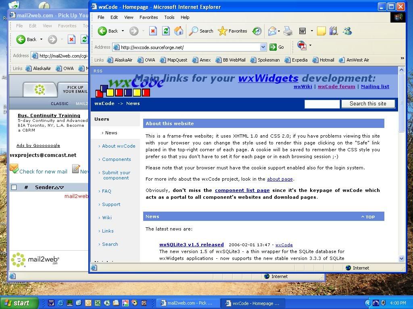This screenshot has width=413, height=309.
Task: Follow the wxWidgets link in the page header
Action: coord(268,78)
